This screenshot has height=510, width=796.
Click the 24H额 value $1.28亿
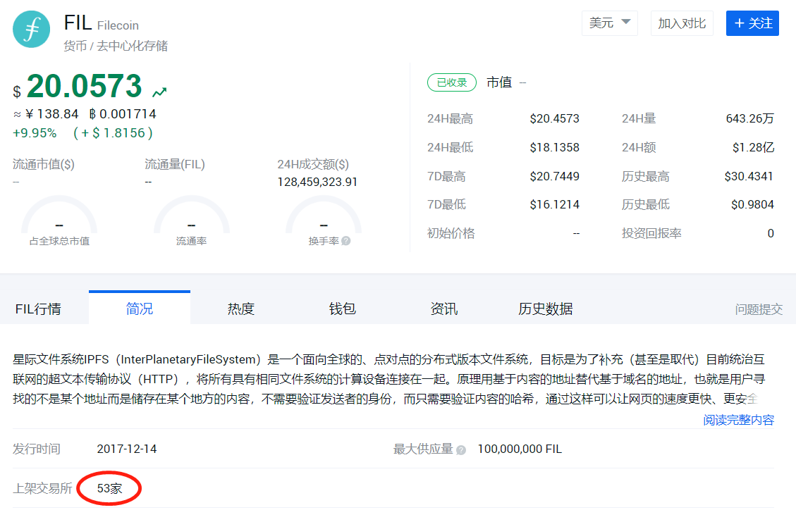tap(754, 147)
